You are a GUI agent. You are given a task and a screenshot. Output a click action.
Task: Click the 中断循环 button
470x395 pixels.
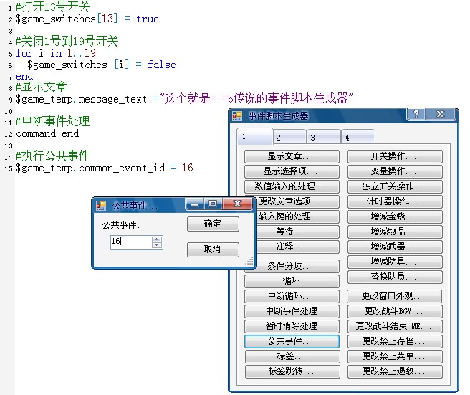[292, 296]
